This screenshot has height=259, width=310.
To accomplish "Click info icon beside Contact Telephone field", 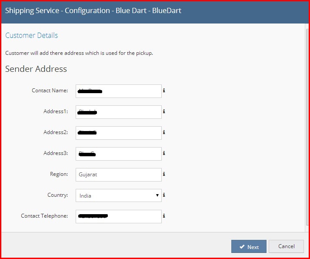I will [164, 216].
